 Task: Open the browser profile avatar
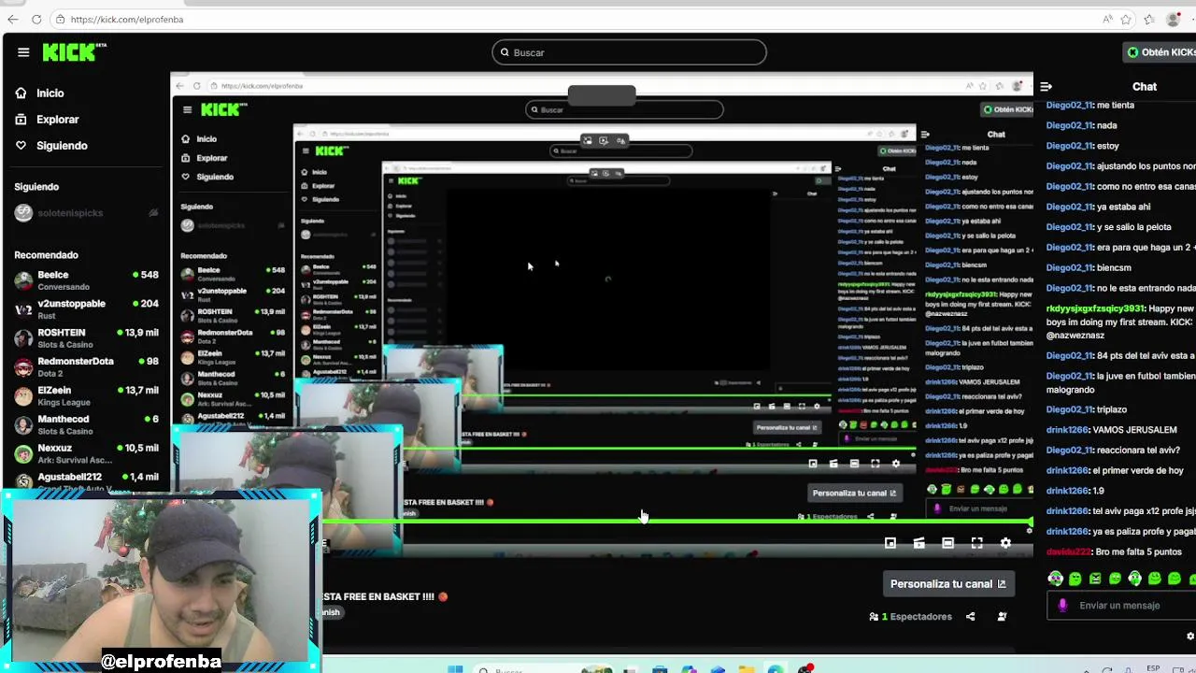pyautogui.click(x=1174, y=20)
